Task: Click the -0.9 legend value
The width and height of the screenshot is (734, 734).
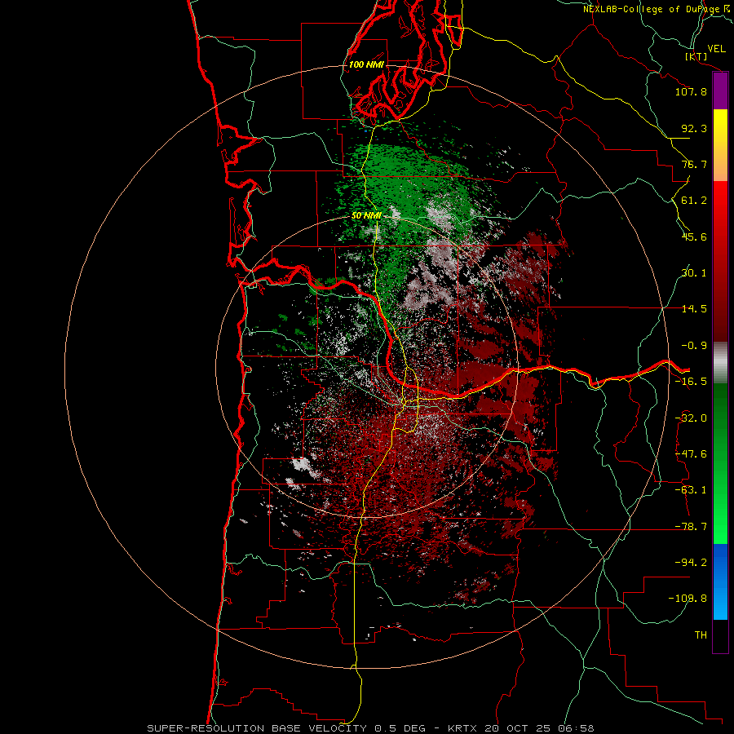Action: [694, 346]
